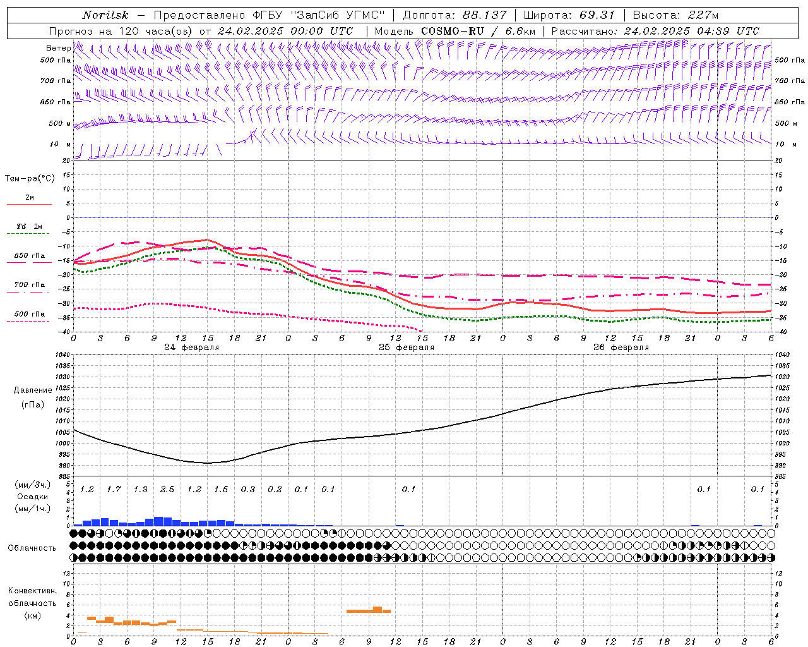
Task: Click the "25 февраля" date label
Action: [407, 348]
